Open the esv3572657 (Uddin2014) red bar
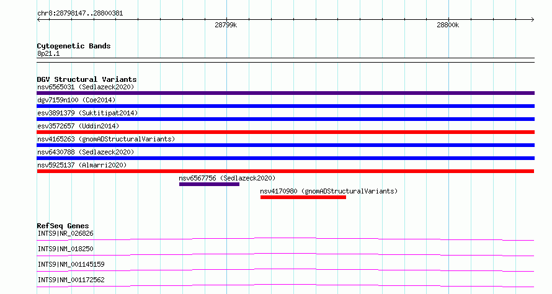The width and height of the screenshot is (552, 294). (285, 132)
